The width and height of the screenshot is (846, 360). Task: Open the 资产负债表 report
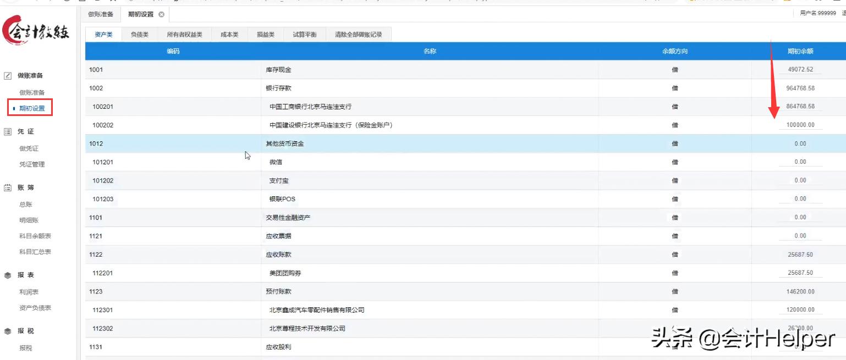[x=36, y=308]
